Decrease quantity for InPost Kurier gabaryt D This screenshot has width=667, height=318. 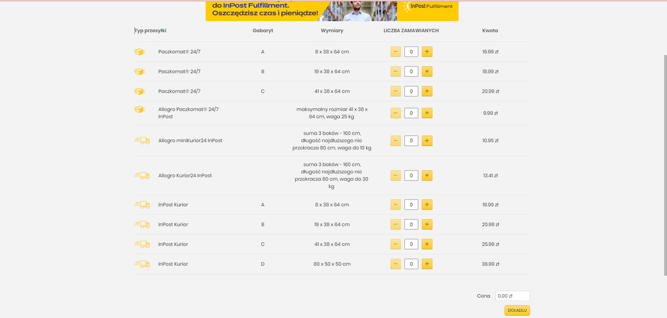click(396, 264)
